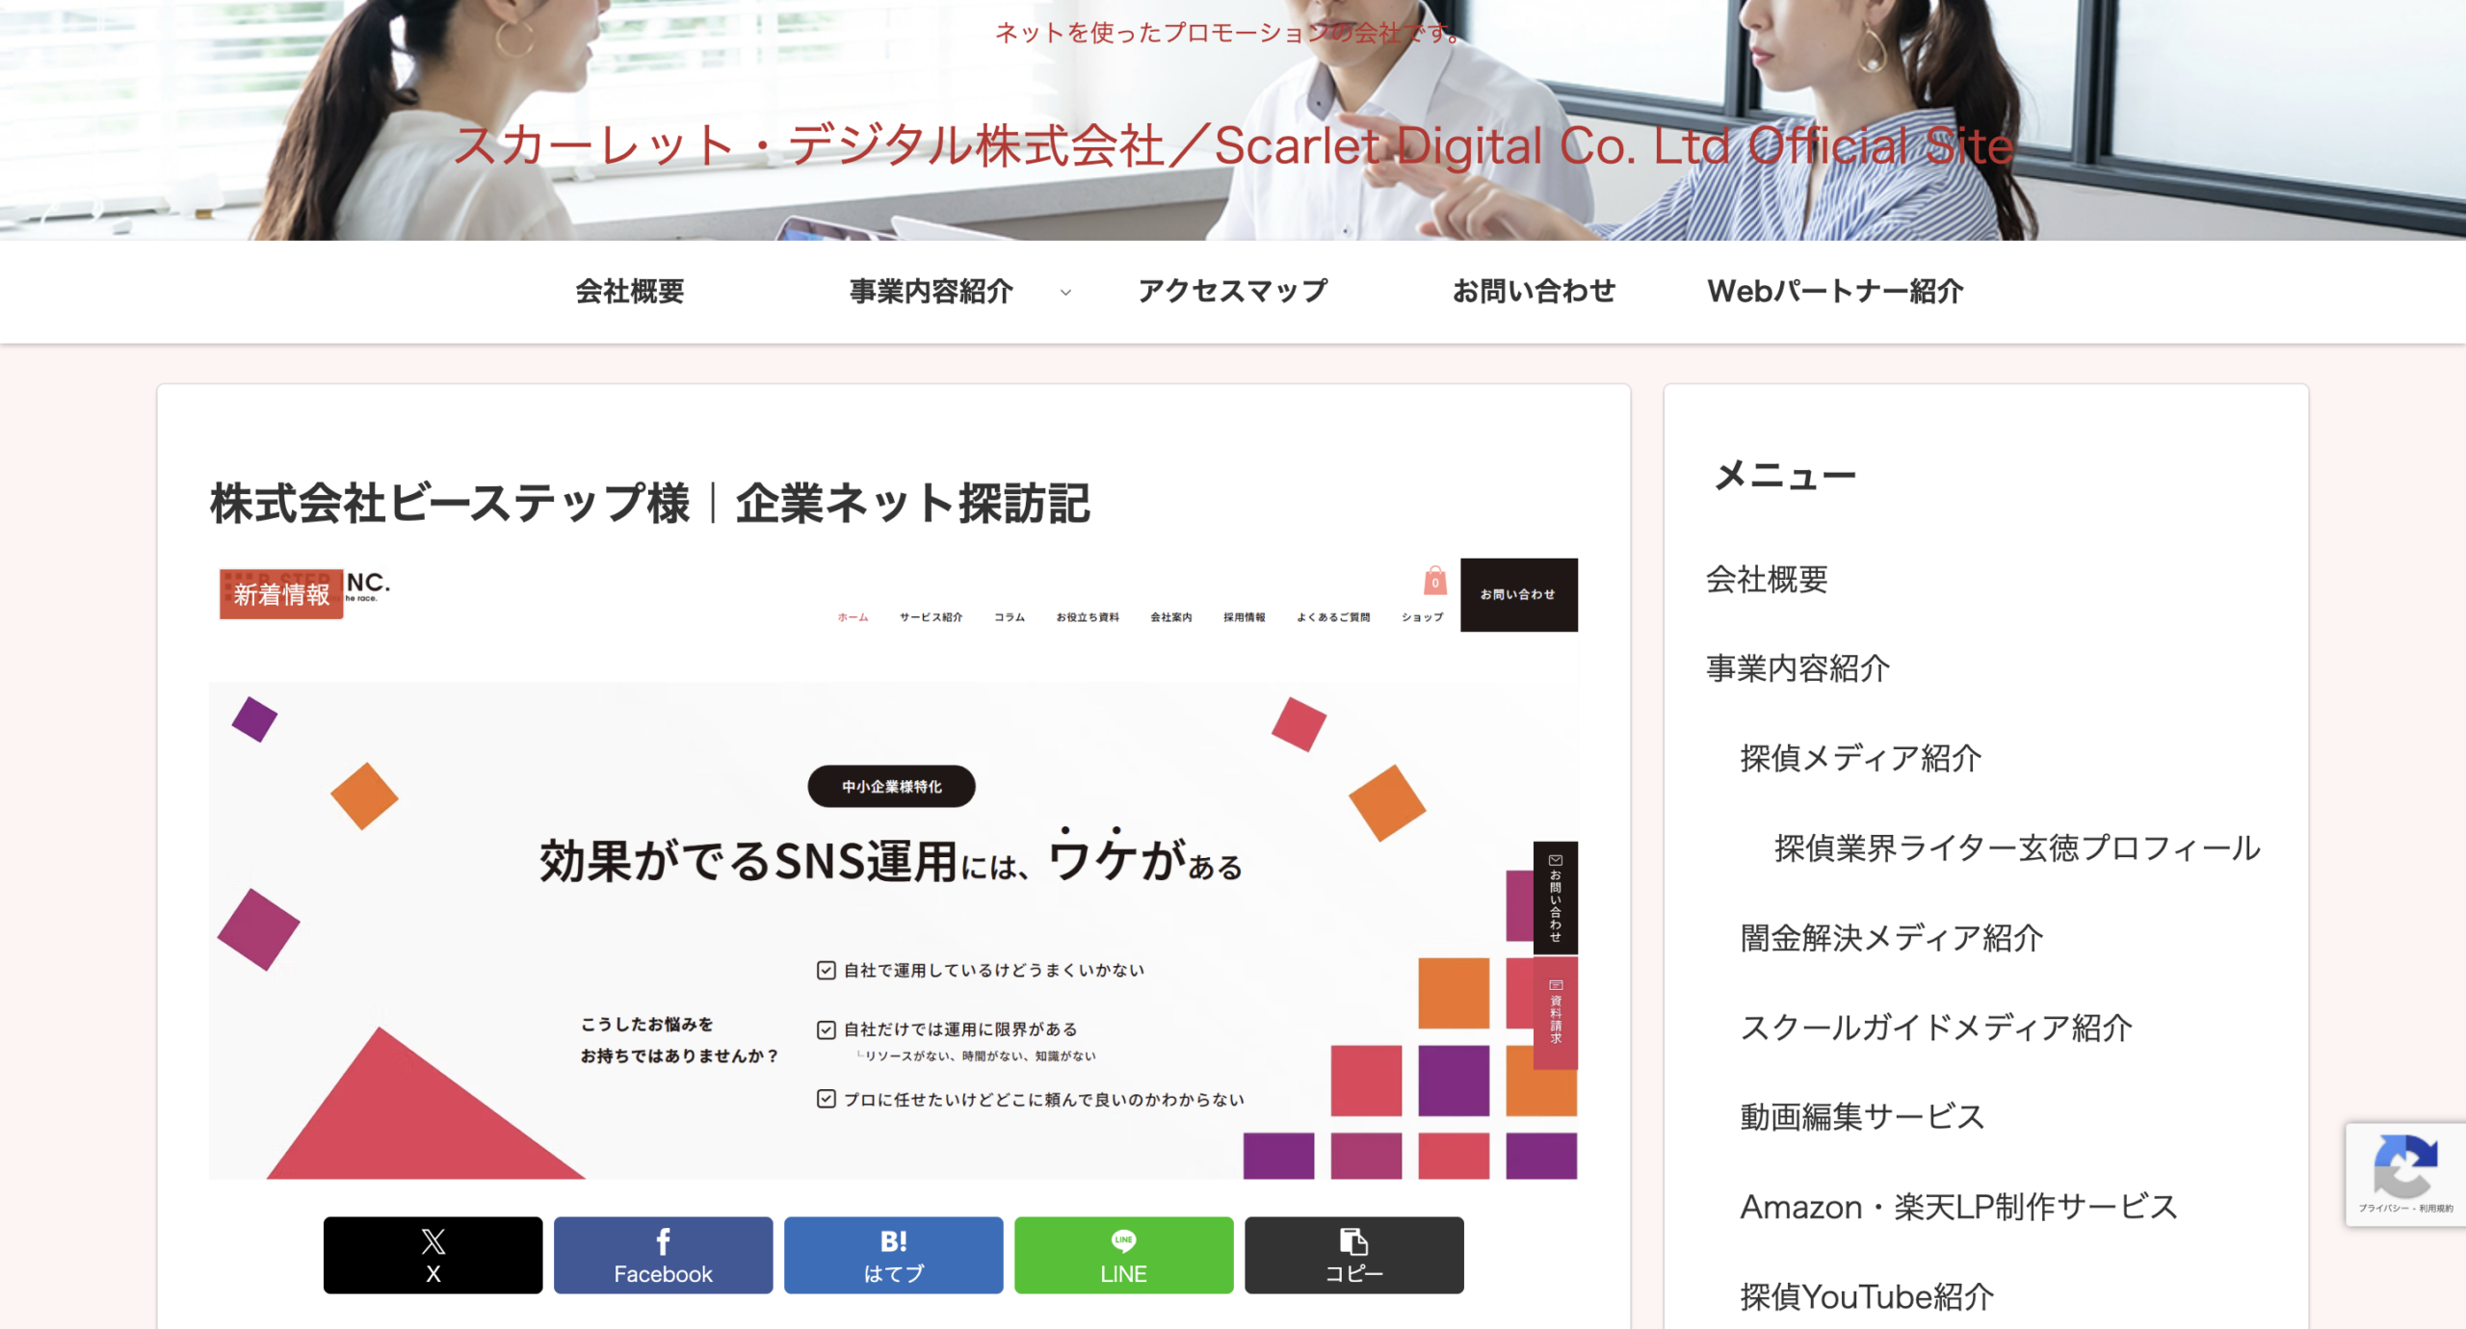Click article title 株式会社ビーステップ様｜企業ネット探訪記
The image size is (2466, 1329).
650,504
